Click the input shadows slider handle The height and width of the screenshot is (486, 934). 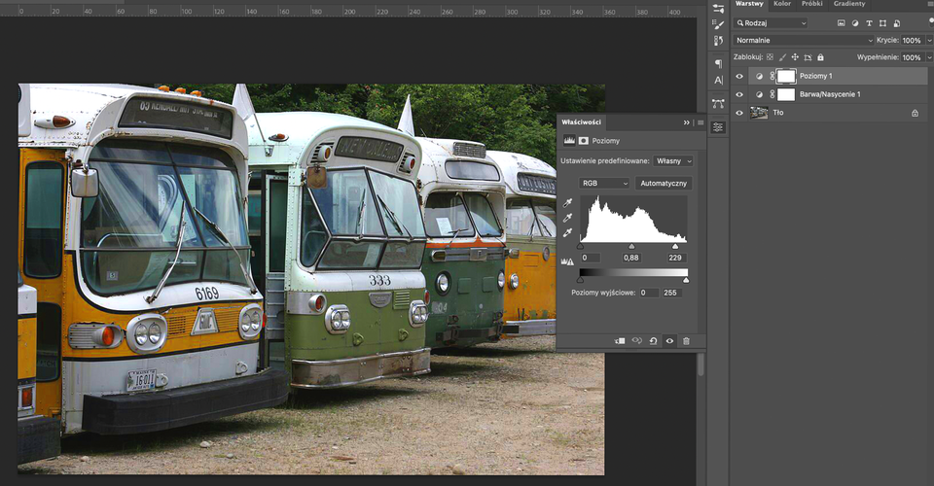[581, 246]
